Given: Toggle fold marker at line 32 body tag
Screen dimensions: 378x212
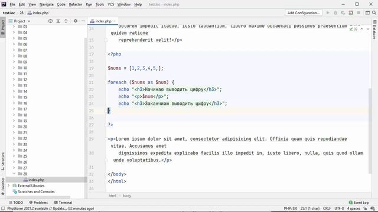Looking at the screenshot, I should 106,174.
